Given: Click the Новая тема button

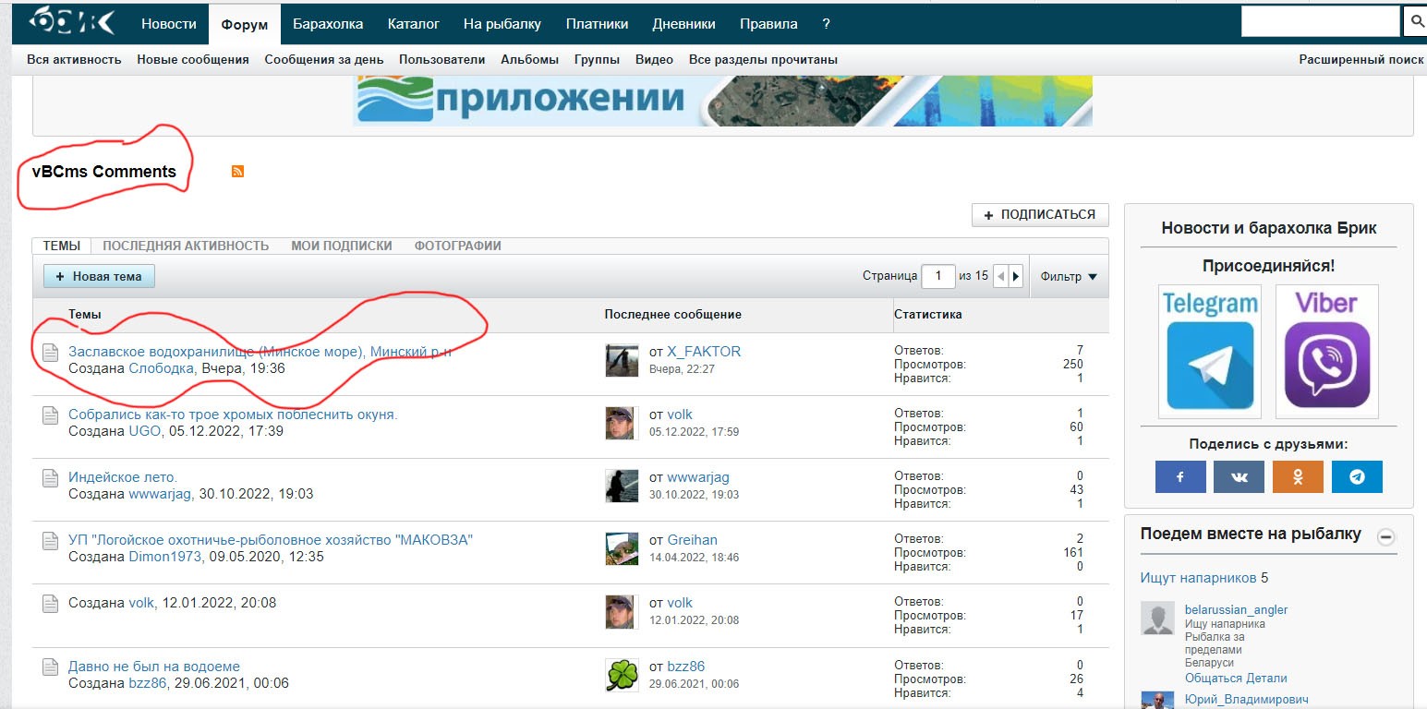Looking at the screenshot, I should (x=99, y=276).
